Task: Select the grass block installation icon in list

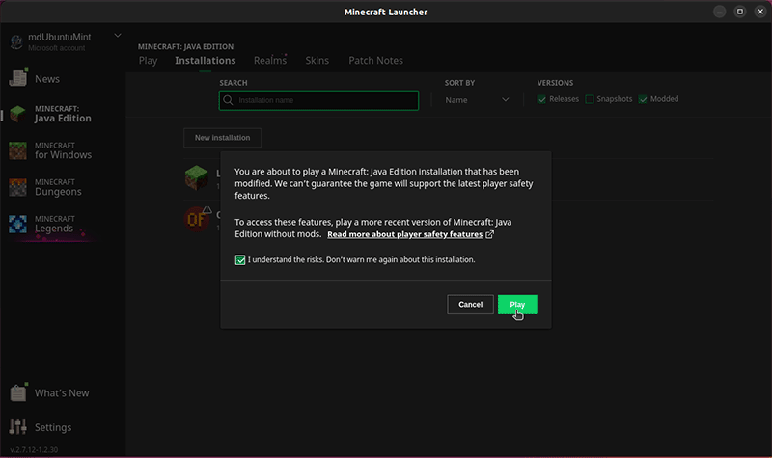Action: click(x=197, y=178)
